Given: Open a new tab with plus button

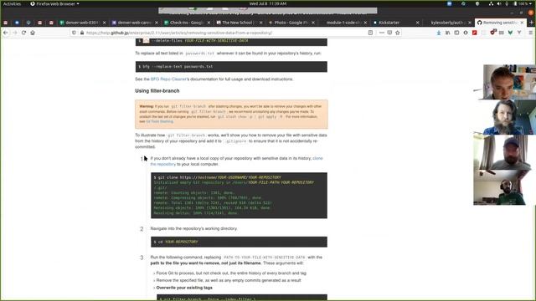Looking at the screenshot, I should [531, 23].
